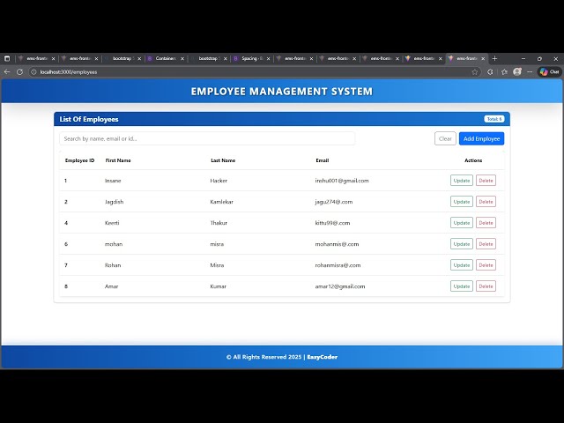This screenshot has height=423, width=564.
Task: Focus the localhost:3000/employees address bar
Action: (252, 72)
